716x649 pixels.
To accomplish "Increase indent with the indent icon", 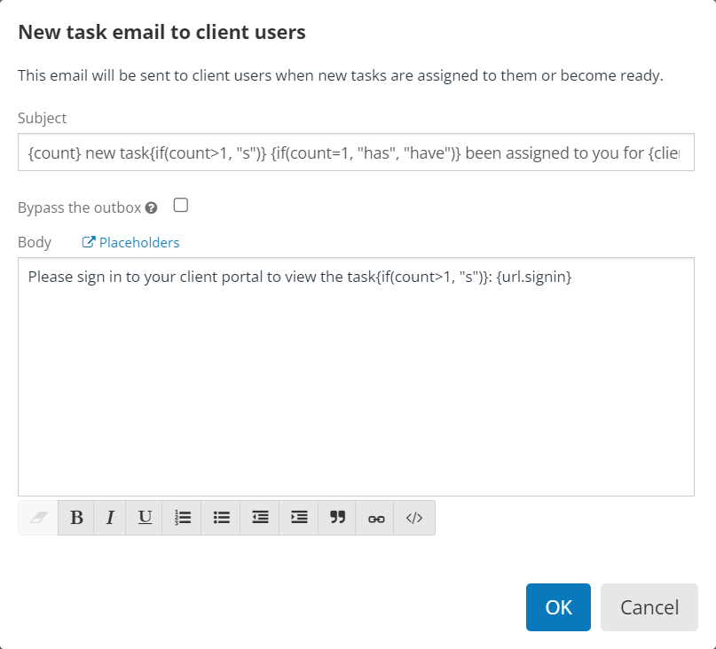I will click(299, 518).
